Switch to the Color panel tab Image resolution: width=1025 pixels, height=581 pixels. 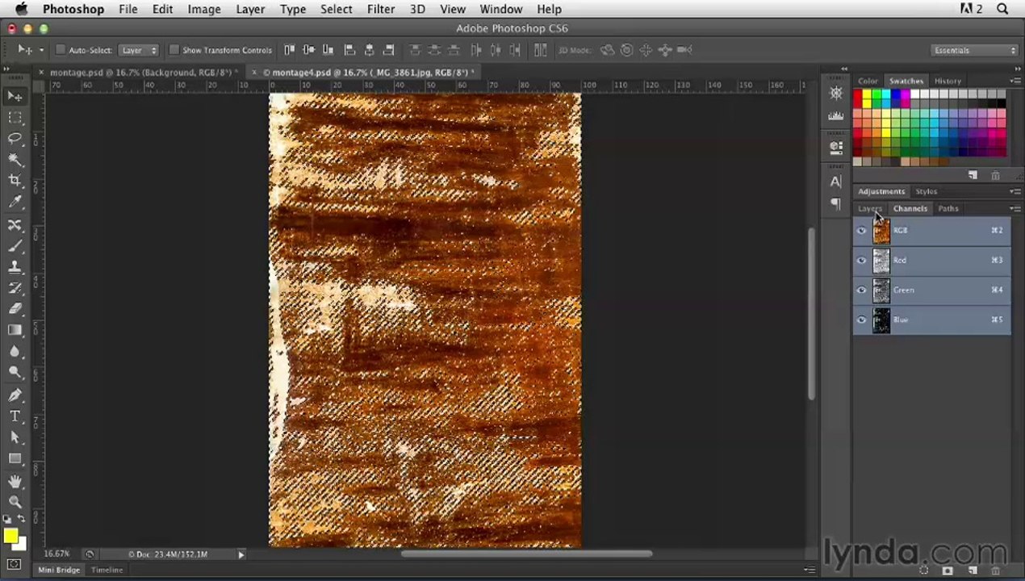coord(868,81)
